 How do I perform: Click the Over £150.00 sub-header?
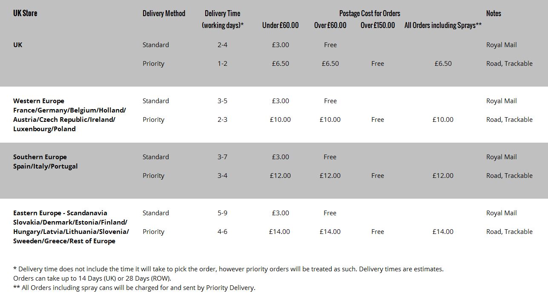(378, 25)
